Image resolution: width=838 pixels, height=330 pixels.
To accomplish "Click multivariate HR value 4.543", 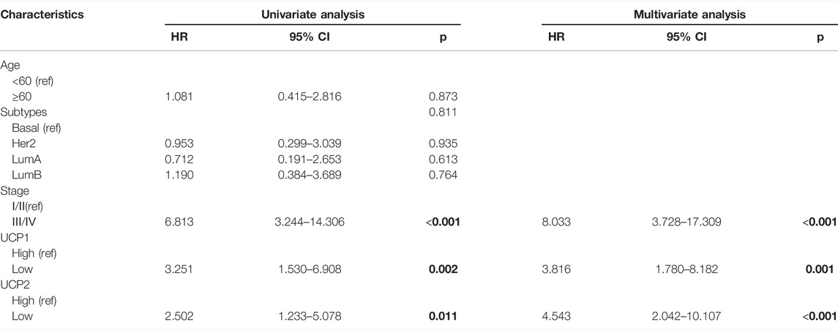I will (556, 316).
